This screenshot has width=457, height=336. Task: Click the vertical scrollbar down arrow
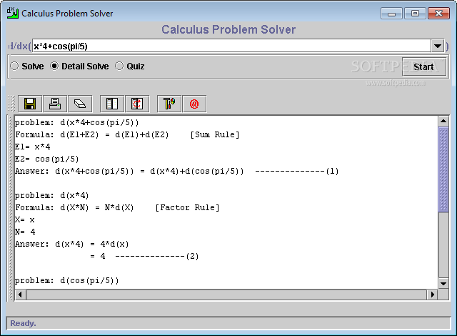point(443,283)
